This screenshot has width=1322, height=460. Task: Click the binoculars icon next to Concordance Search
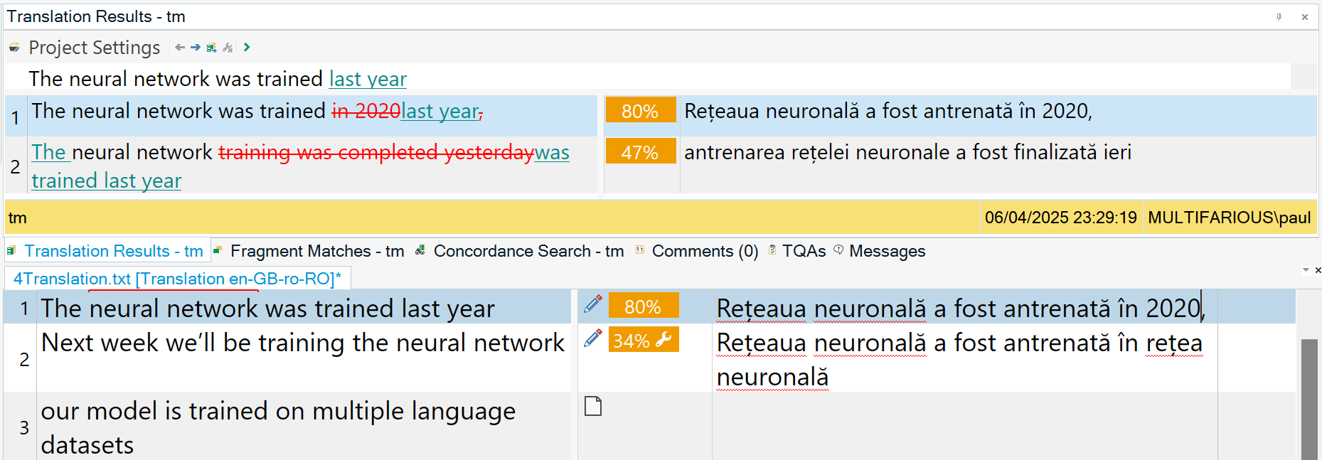[420, 250]
